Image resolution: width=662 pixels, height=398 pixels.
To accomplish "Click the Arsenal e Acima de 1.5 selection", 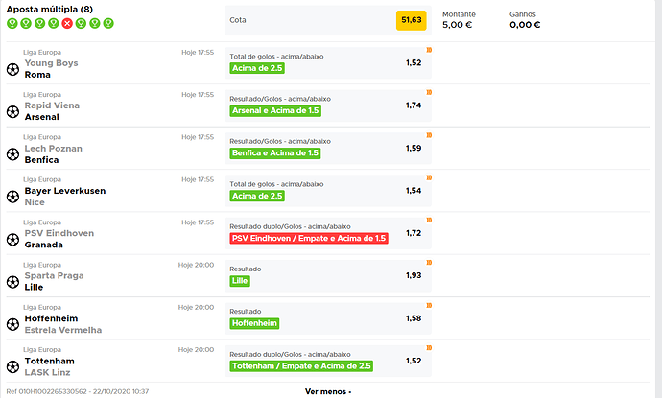I will pyautogui.click(x=275, y=110).
